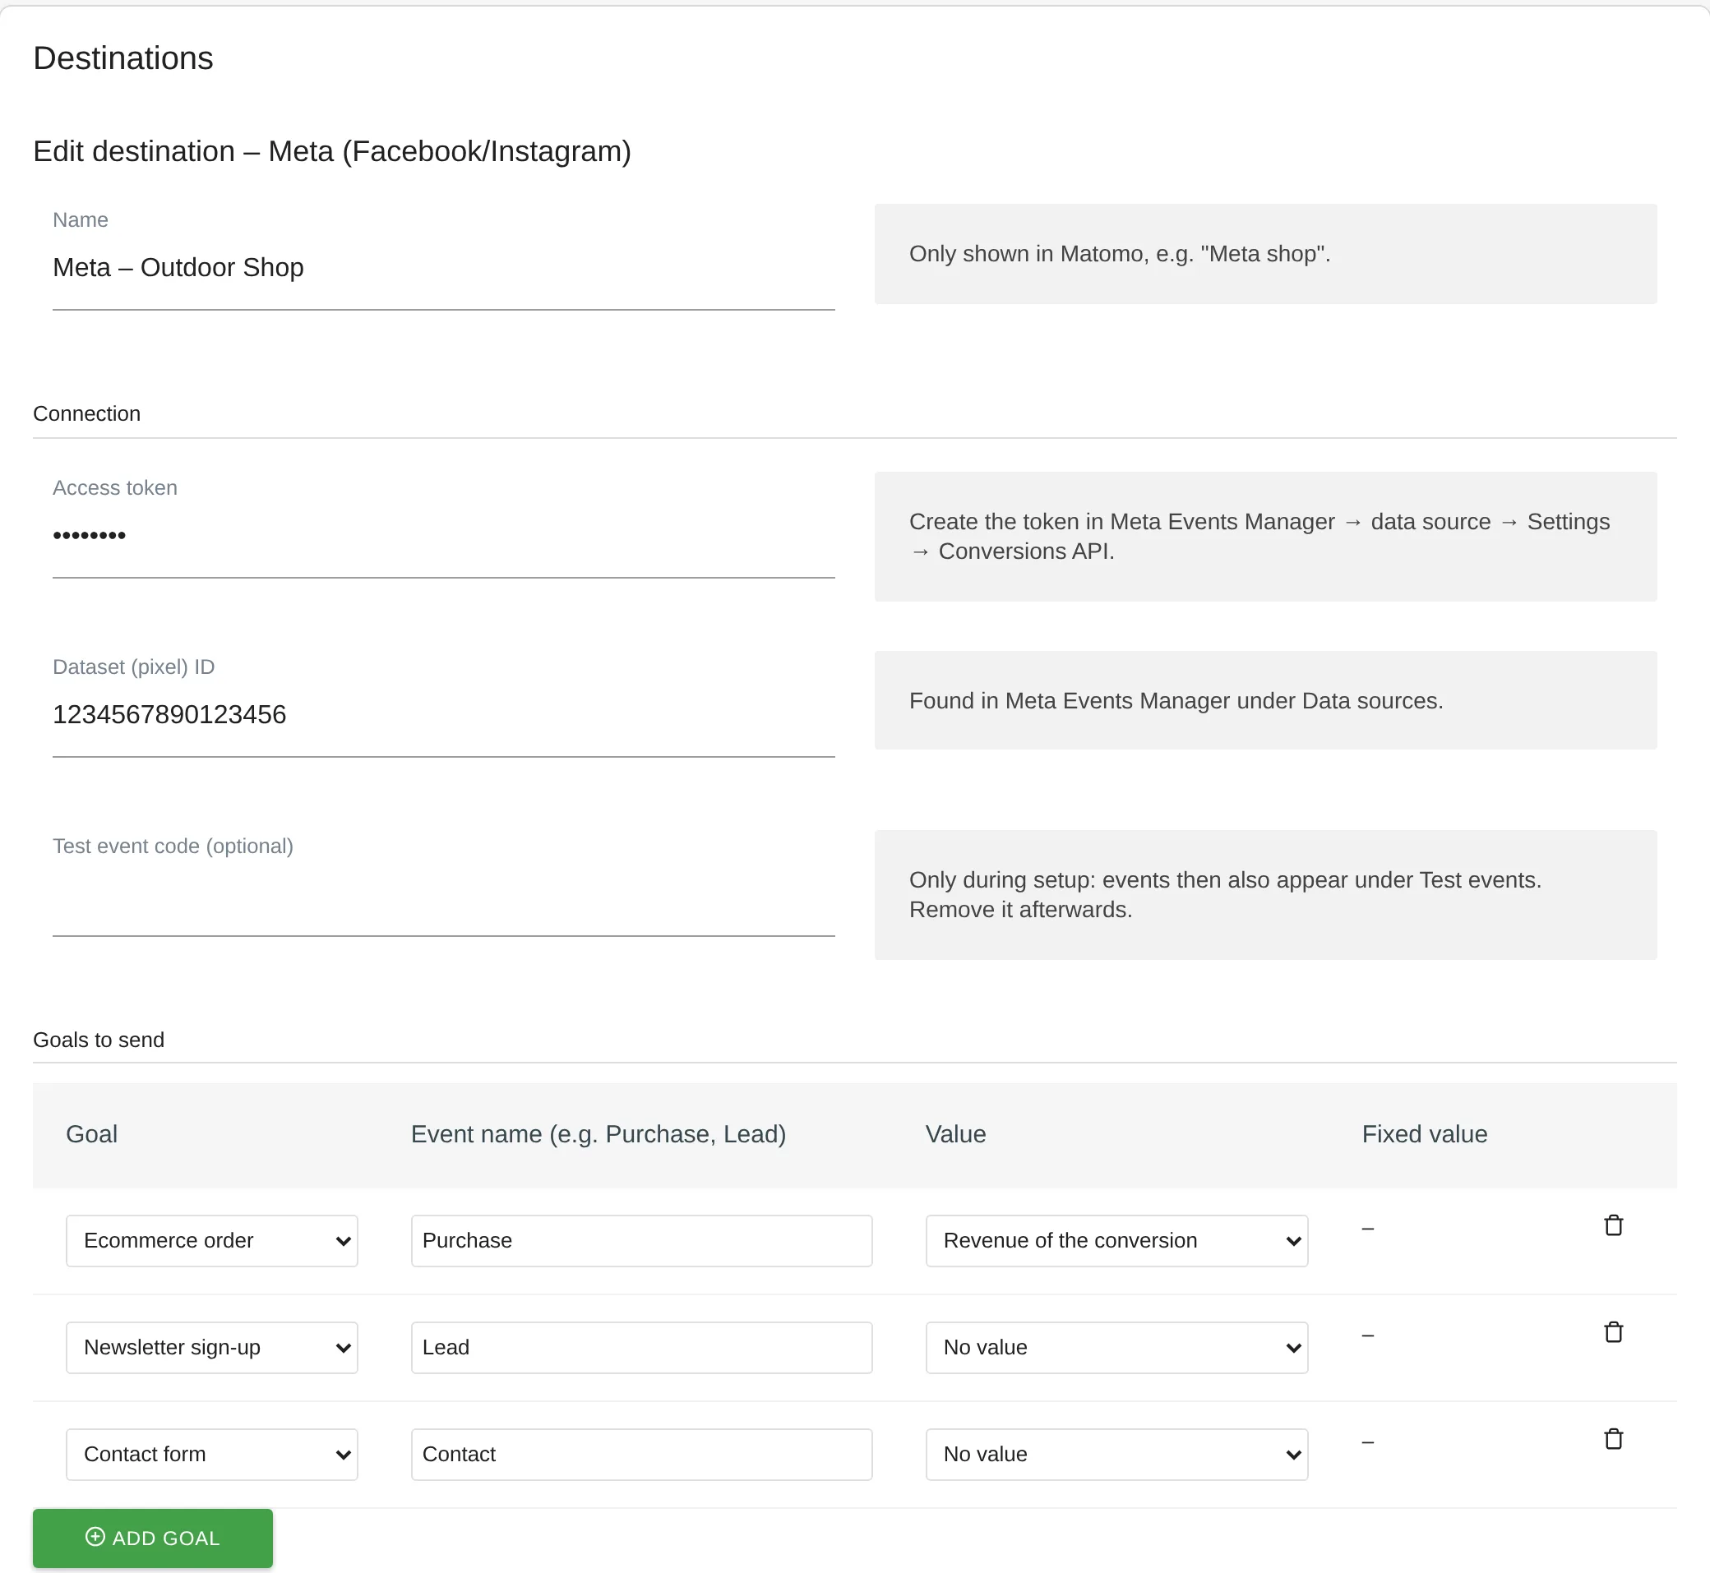Image resolution: width=1710 pixels, height=1573 pixels.
Task: Click the fixed value dash in Contact form row
Action: click(1367, 1442)
